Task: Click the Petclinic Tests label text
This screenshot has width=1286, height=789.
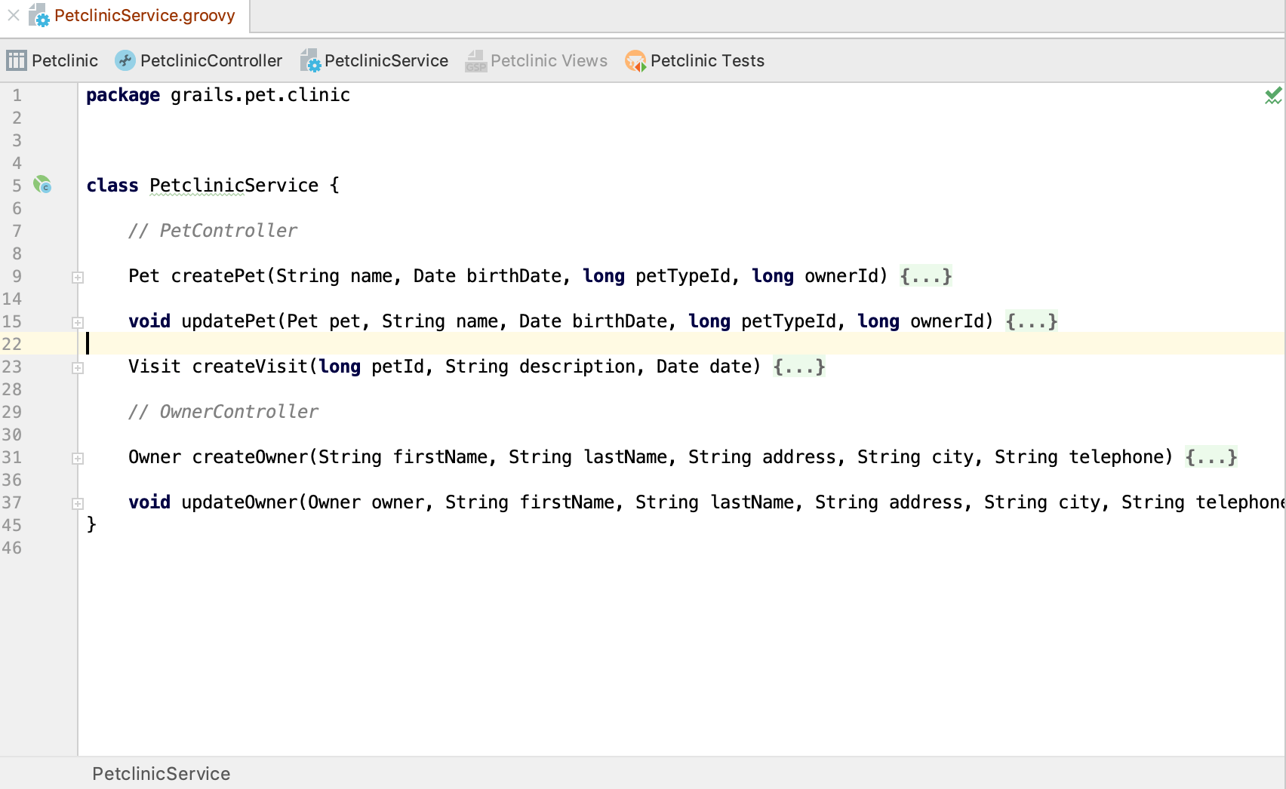Action: point(708,60)
